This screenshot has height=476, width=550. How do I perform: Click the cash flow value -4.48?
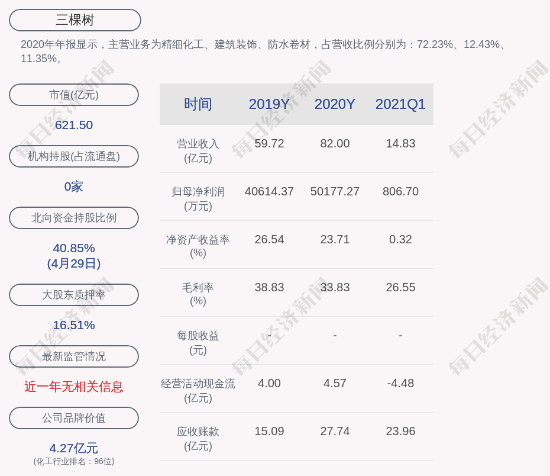coord(400,383)
